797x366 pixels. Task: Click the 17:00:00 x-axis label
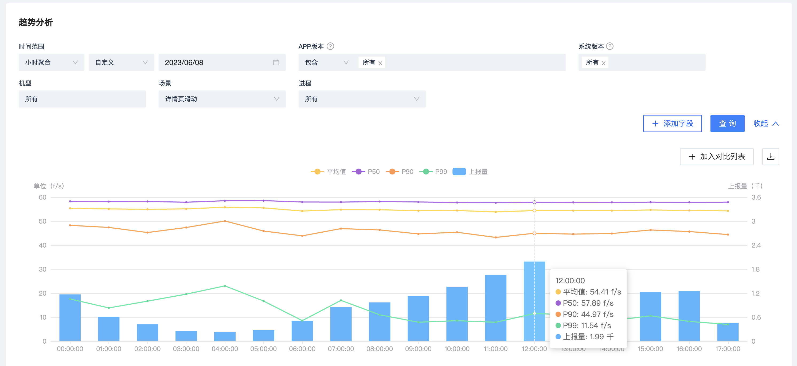pos(728,349)
